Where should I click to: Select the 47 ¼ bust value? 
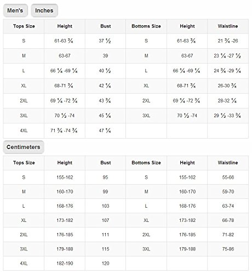(105, 130)
